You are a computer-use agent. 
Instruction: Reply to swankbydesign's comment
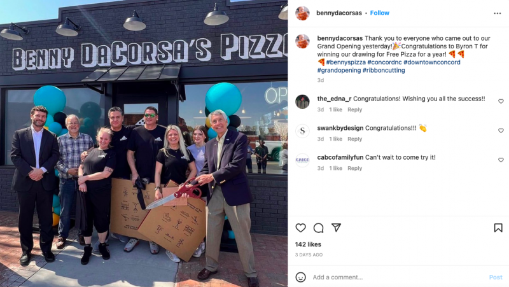(x=354, y=139)
